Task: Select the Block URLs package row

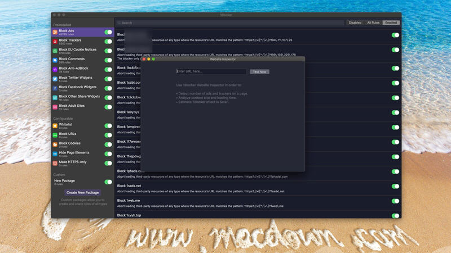Action: point(82,135)
